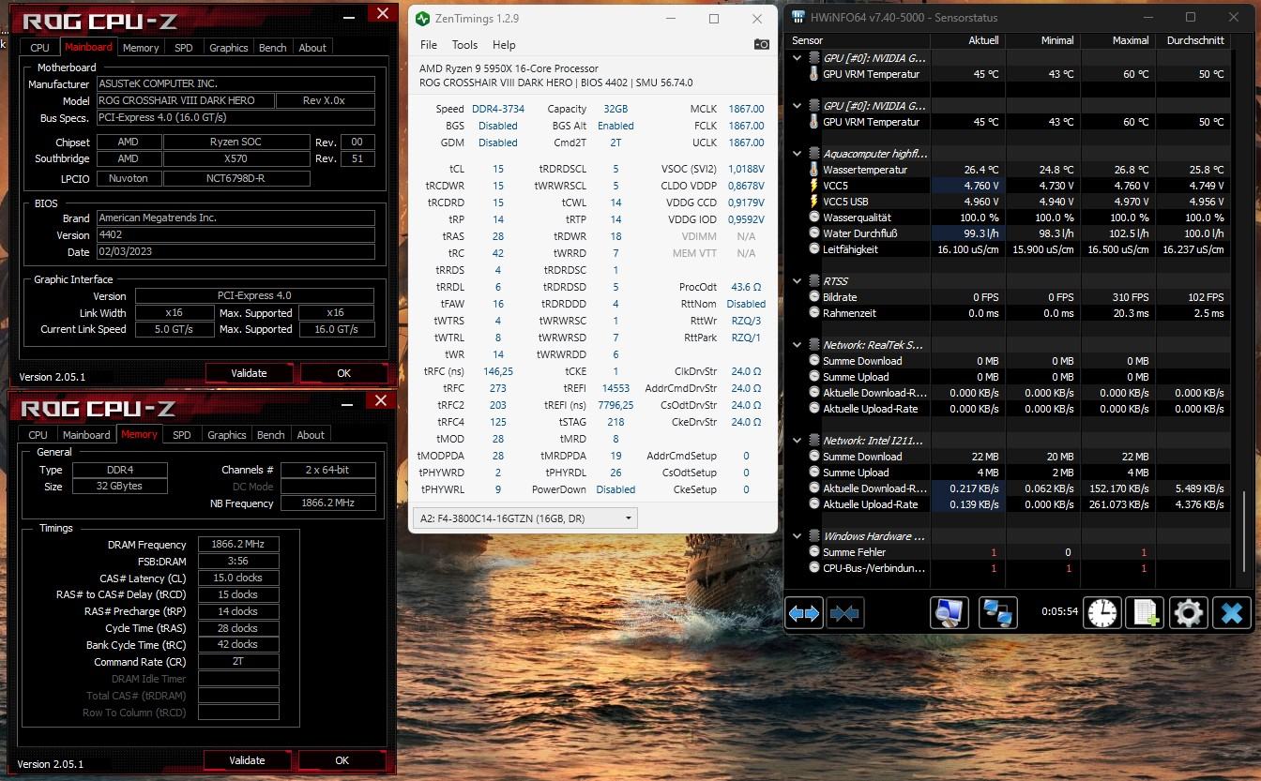The width and height of the screenshot is (1261, 781).
Task: Open the File menu in ZenTimings
Action: (429, 45)
